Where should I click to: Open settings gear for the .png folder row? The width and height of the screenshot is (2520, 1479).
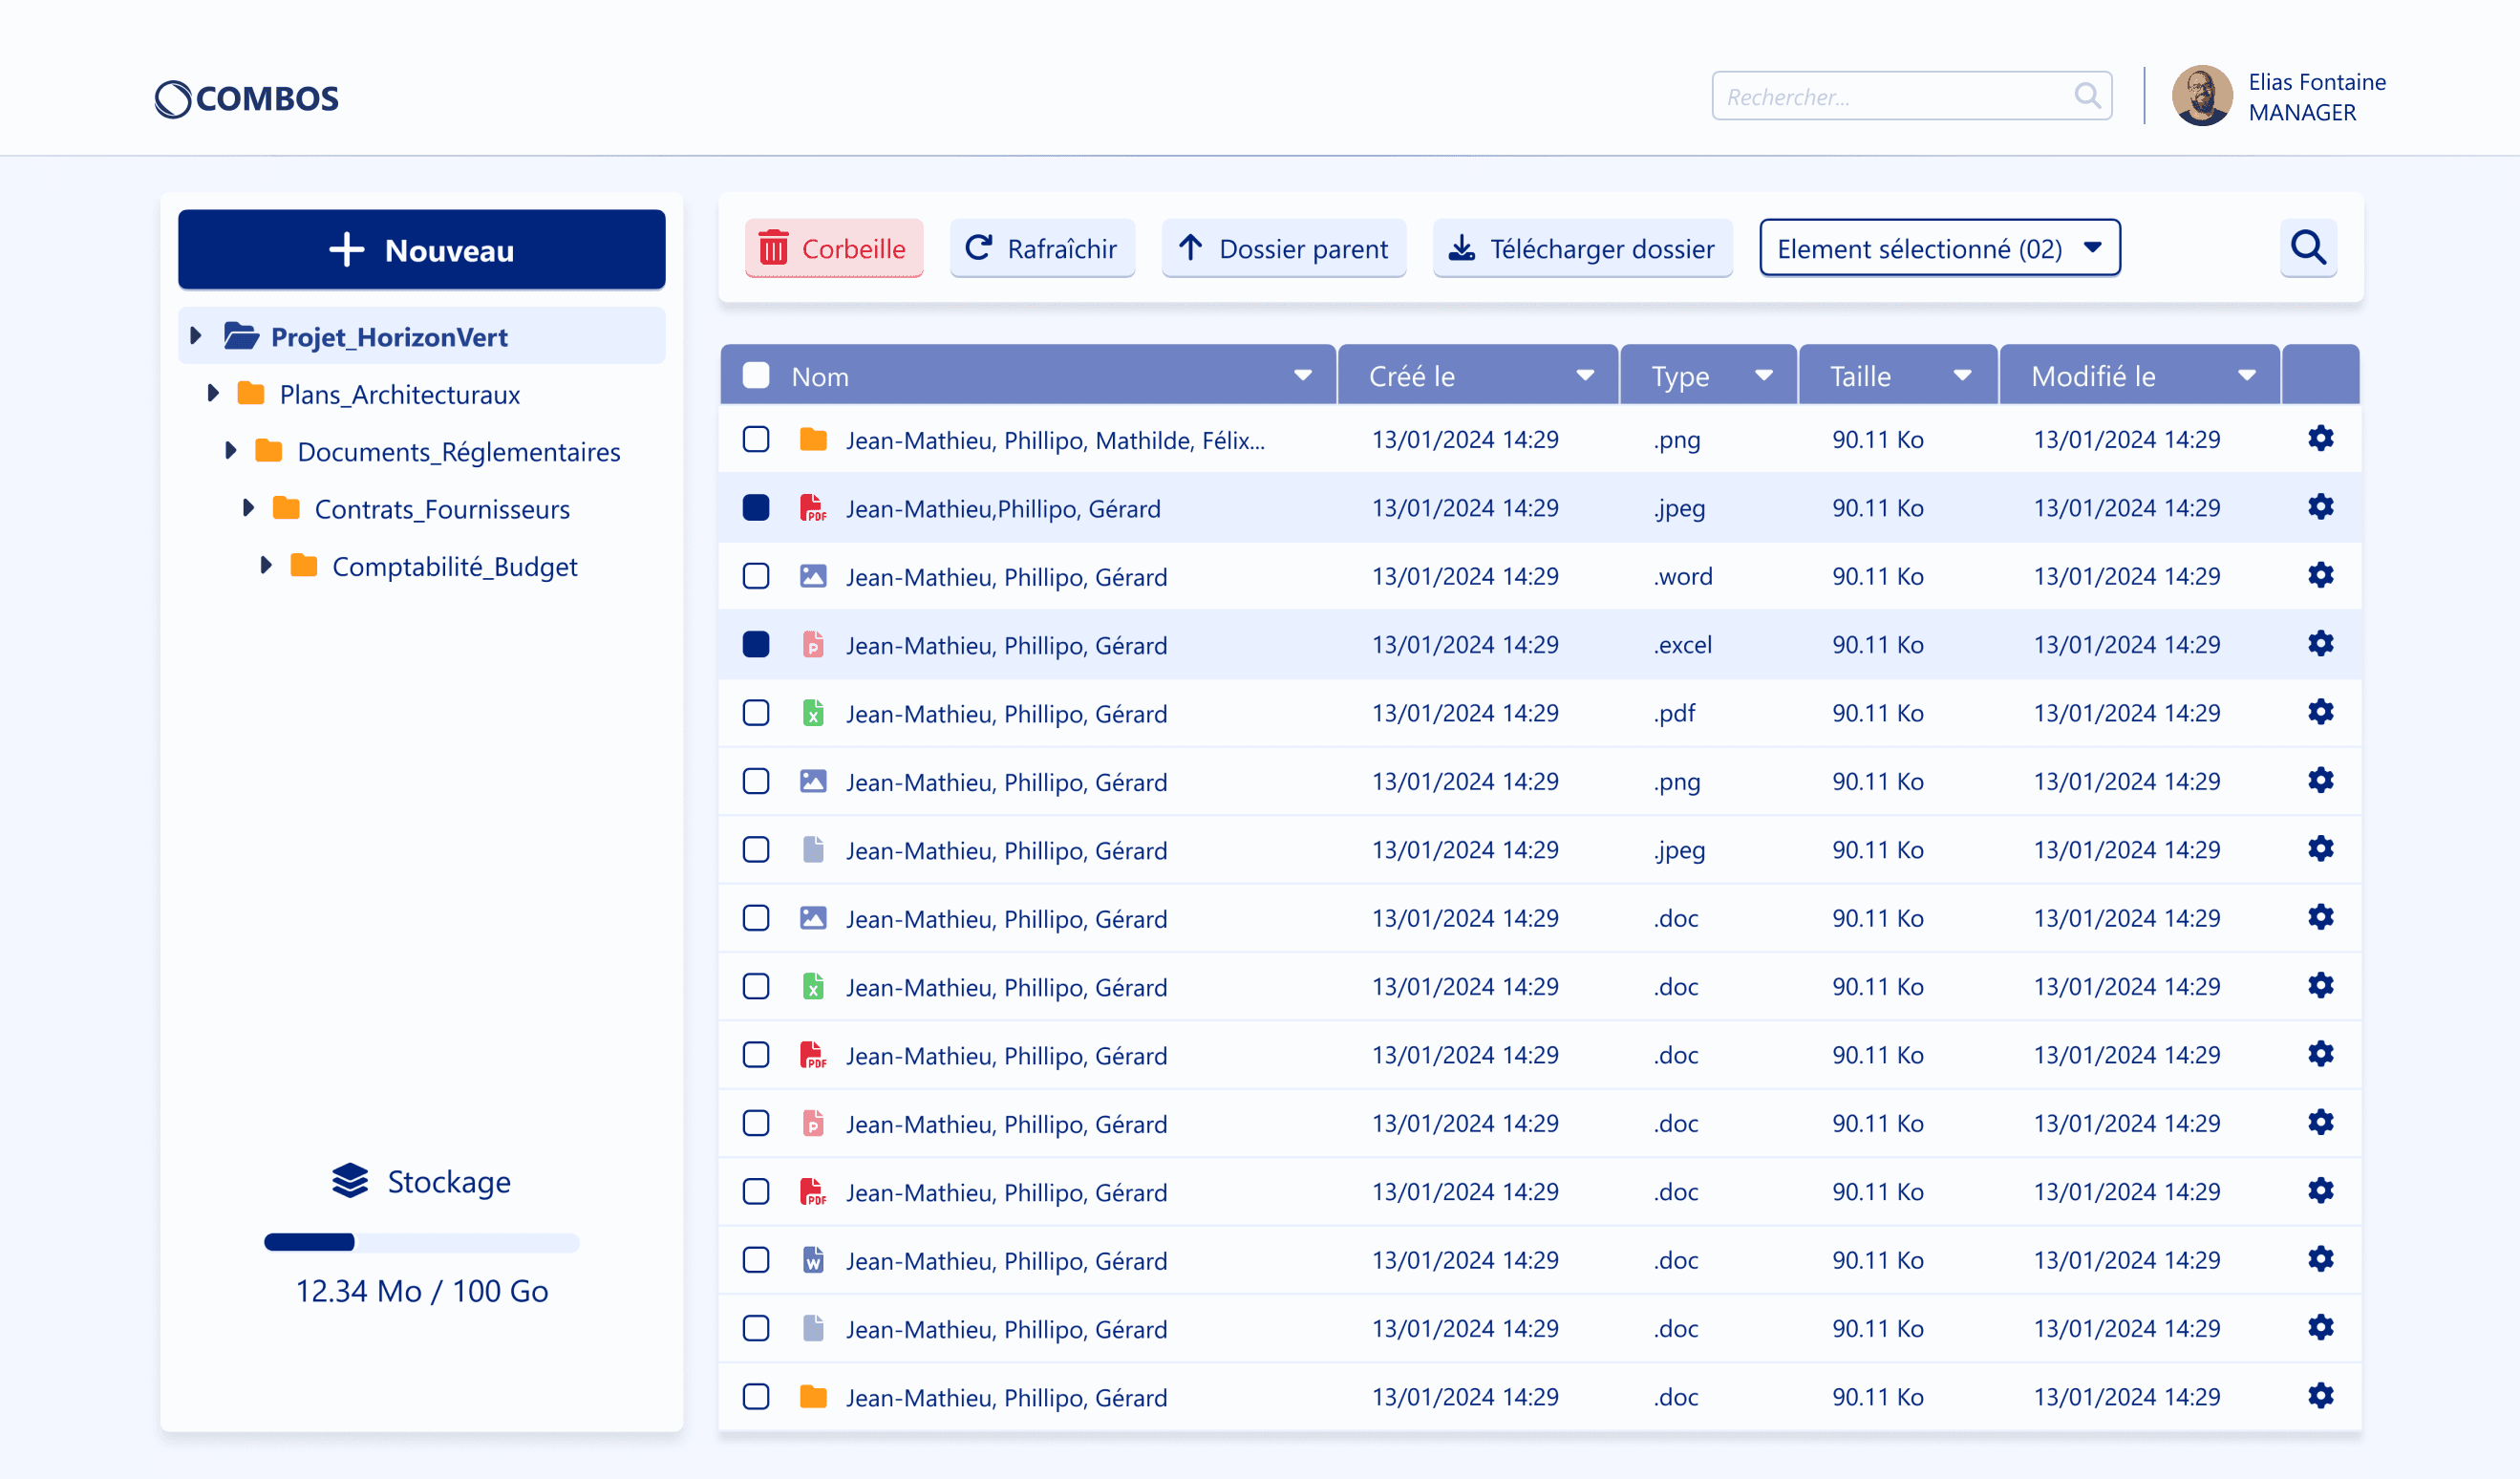click(2320, 439)
